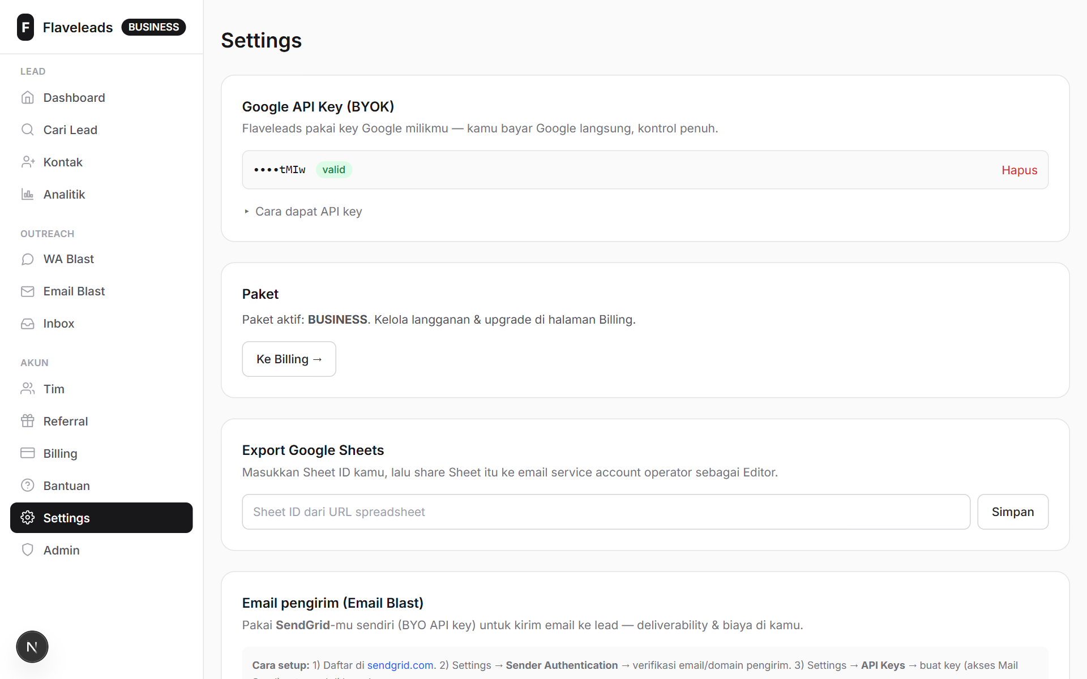The width and height of the screenshot is (1087, 679).
Task: Select Analitik from the sidebar
Action: coord(101,195)
